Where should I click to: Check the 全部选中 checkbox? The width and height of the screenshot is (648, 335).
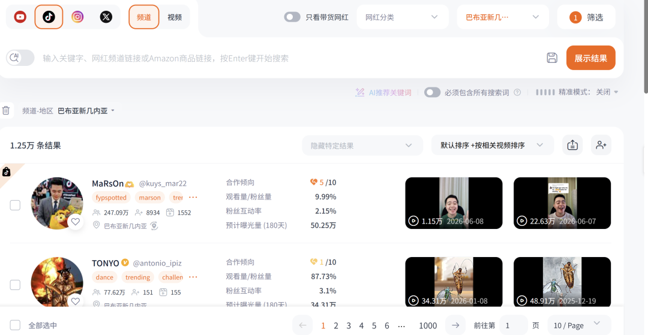[x=15, y=325]
